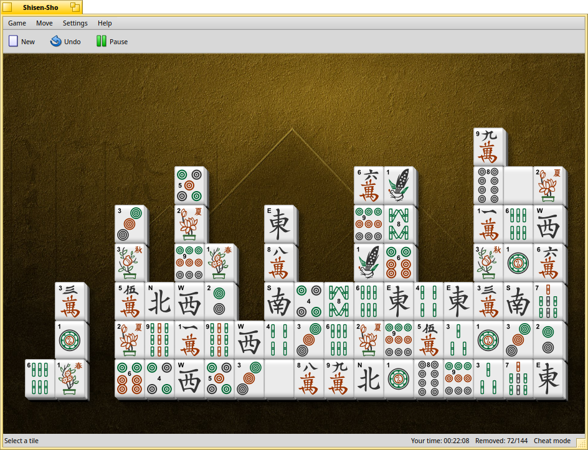The image size is (588, 450).
Task: Select the West tile between 4 circles and 5 circles
Action: pyautogui.click(x=189, y=378)
